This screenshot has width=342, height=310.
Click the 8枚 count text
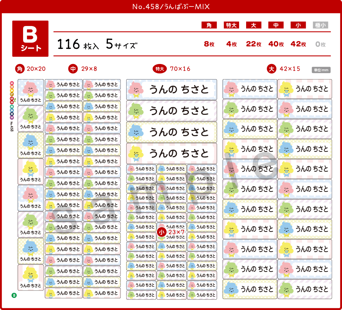pyautogui.click(x=209, y=44)
